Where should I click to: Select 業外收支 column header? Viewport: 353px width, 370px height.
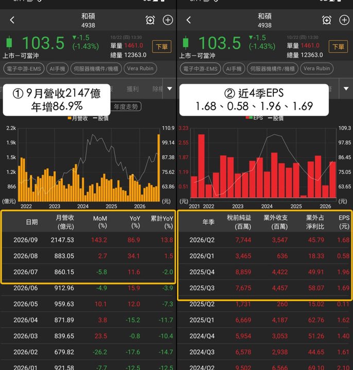pyautogui.click(x=276, y=222)
